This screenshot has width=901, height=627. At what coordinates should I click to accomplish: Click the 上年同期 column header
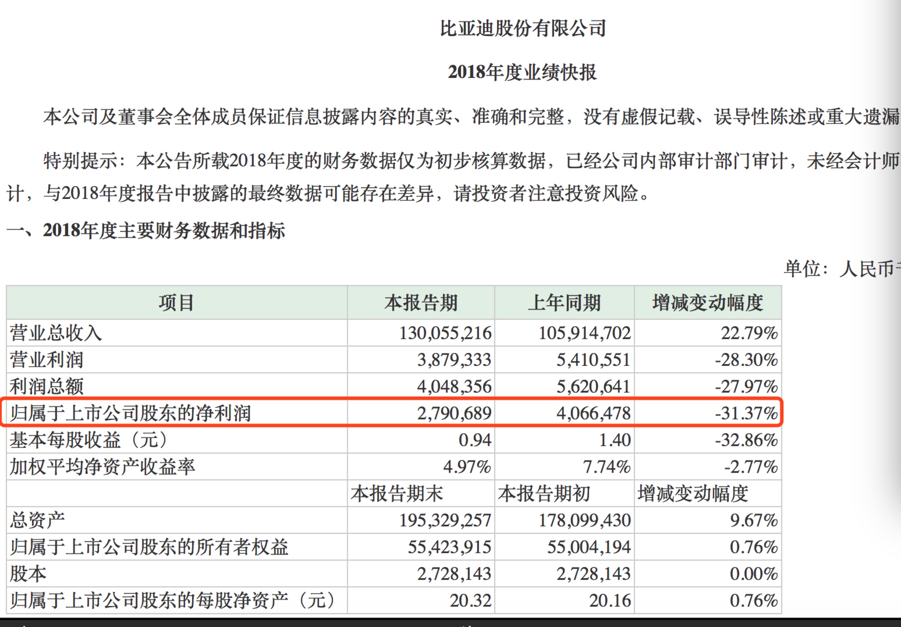click(564, 303)
